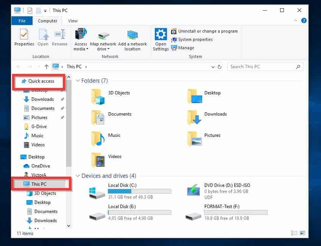The width and height of the screenshot is (321, 246).
Task: Click Uninstall or change a program
Action: [x=204, y=31]
